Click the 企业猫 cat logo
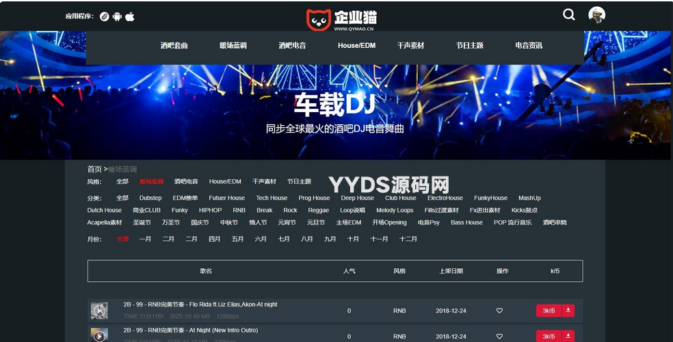Screen dimensions: 673x342 [x=342, y=20]
